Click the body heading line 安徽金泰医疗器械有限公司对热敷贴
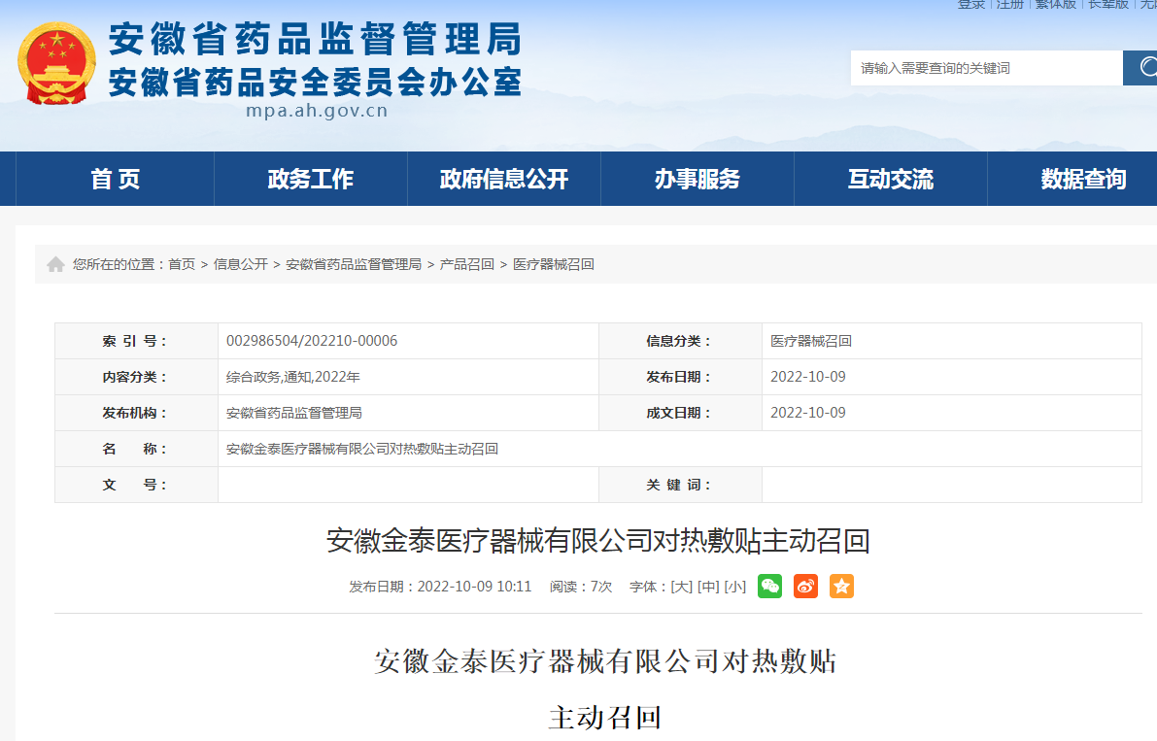 point(605,661)
